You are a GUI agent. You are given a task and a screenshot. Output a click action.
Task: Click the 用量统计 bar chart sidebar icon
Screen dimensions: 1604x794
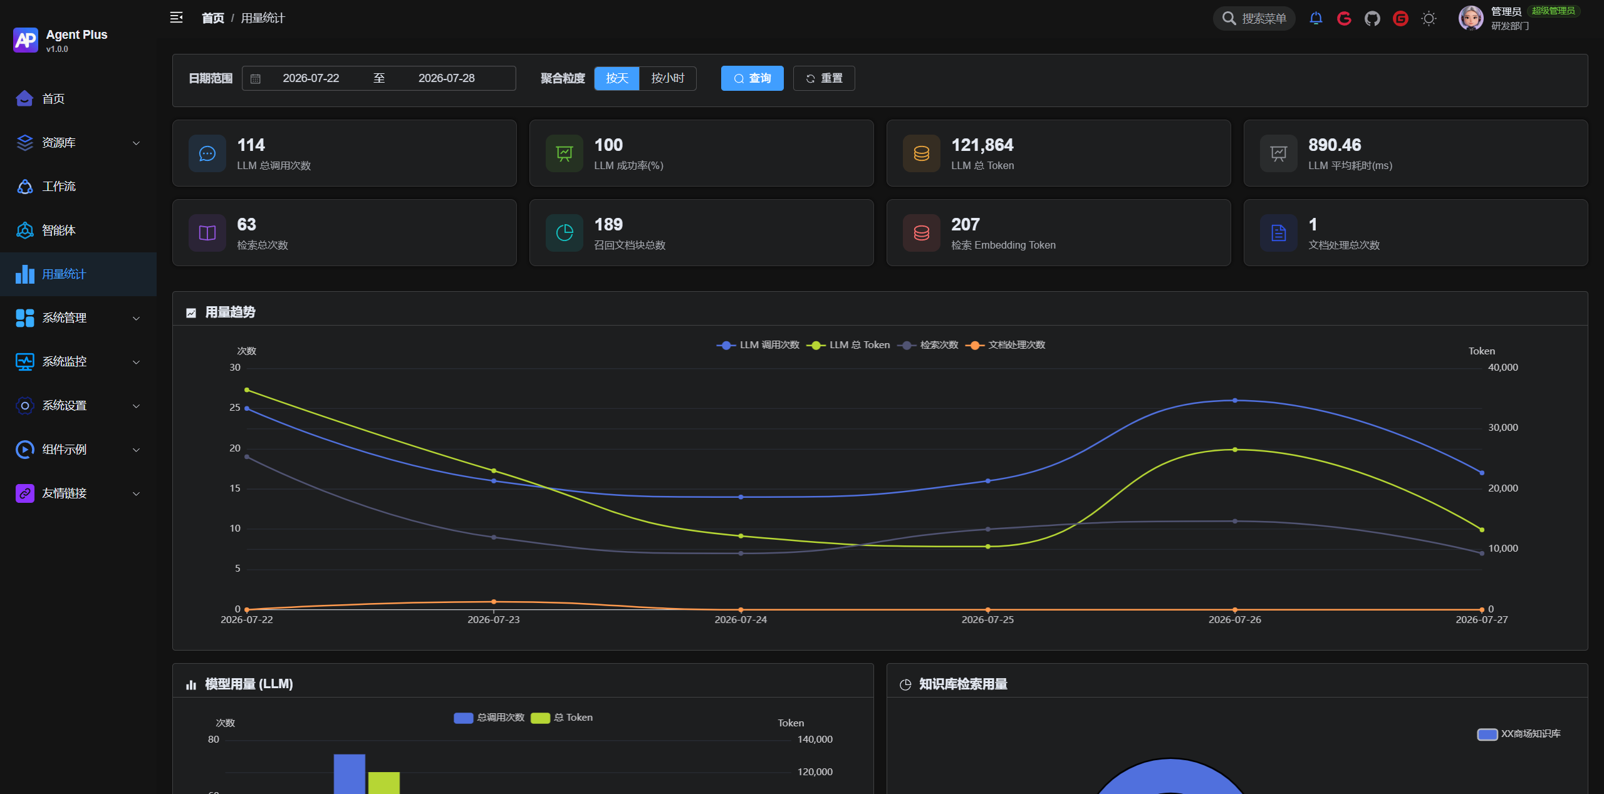tap(24, 274)
